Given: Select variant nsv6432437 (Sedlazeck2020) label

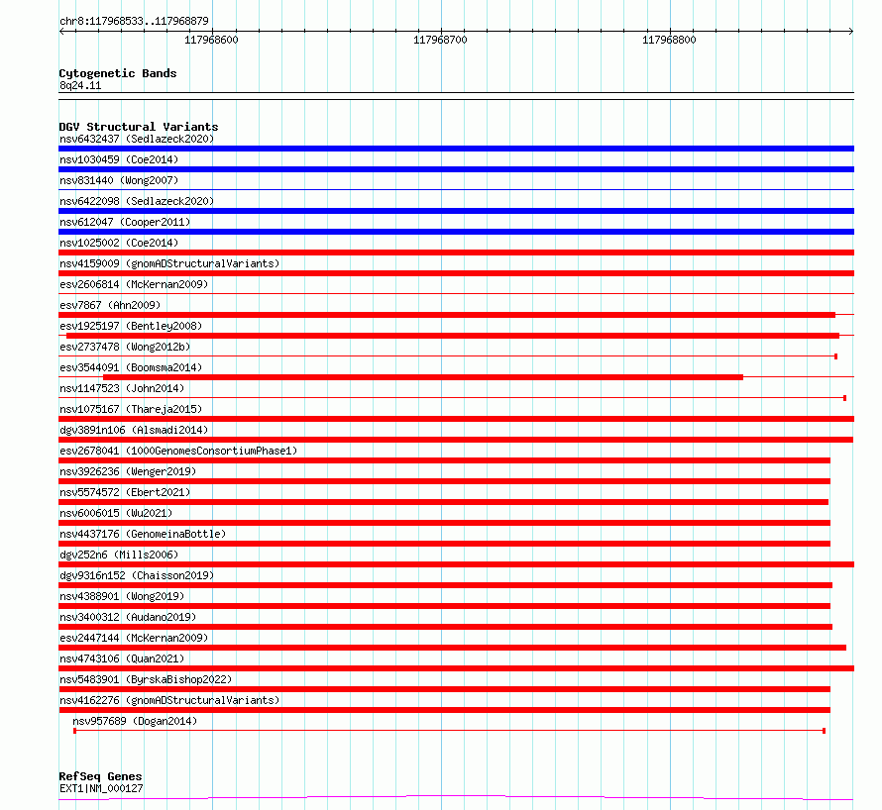Looking at the screenshot, I should pyautogui.click(x=137, y=139).
